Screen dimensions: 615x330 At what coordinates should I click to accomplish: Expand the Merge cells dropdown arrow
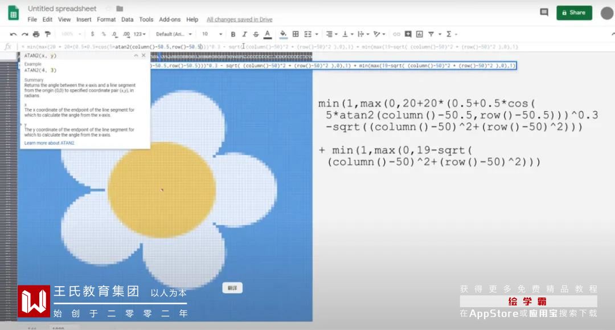(x=317, y=35)
